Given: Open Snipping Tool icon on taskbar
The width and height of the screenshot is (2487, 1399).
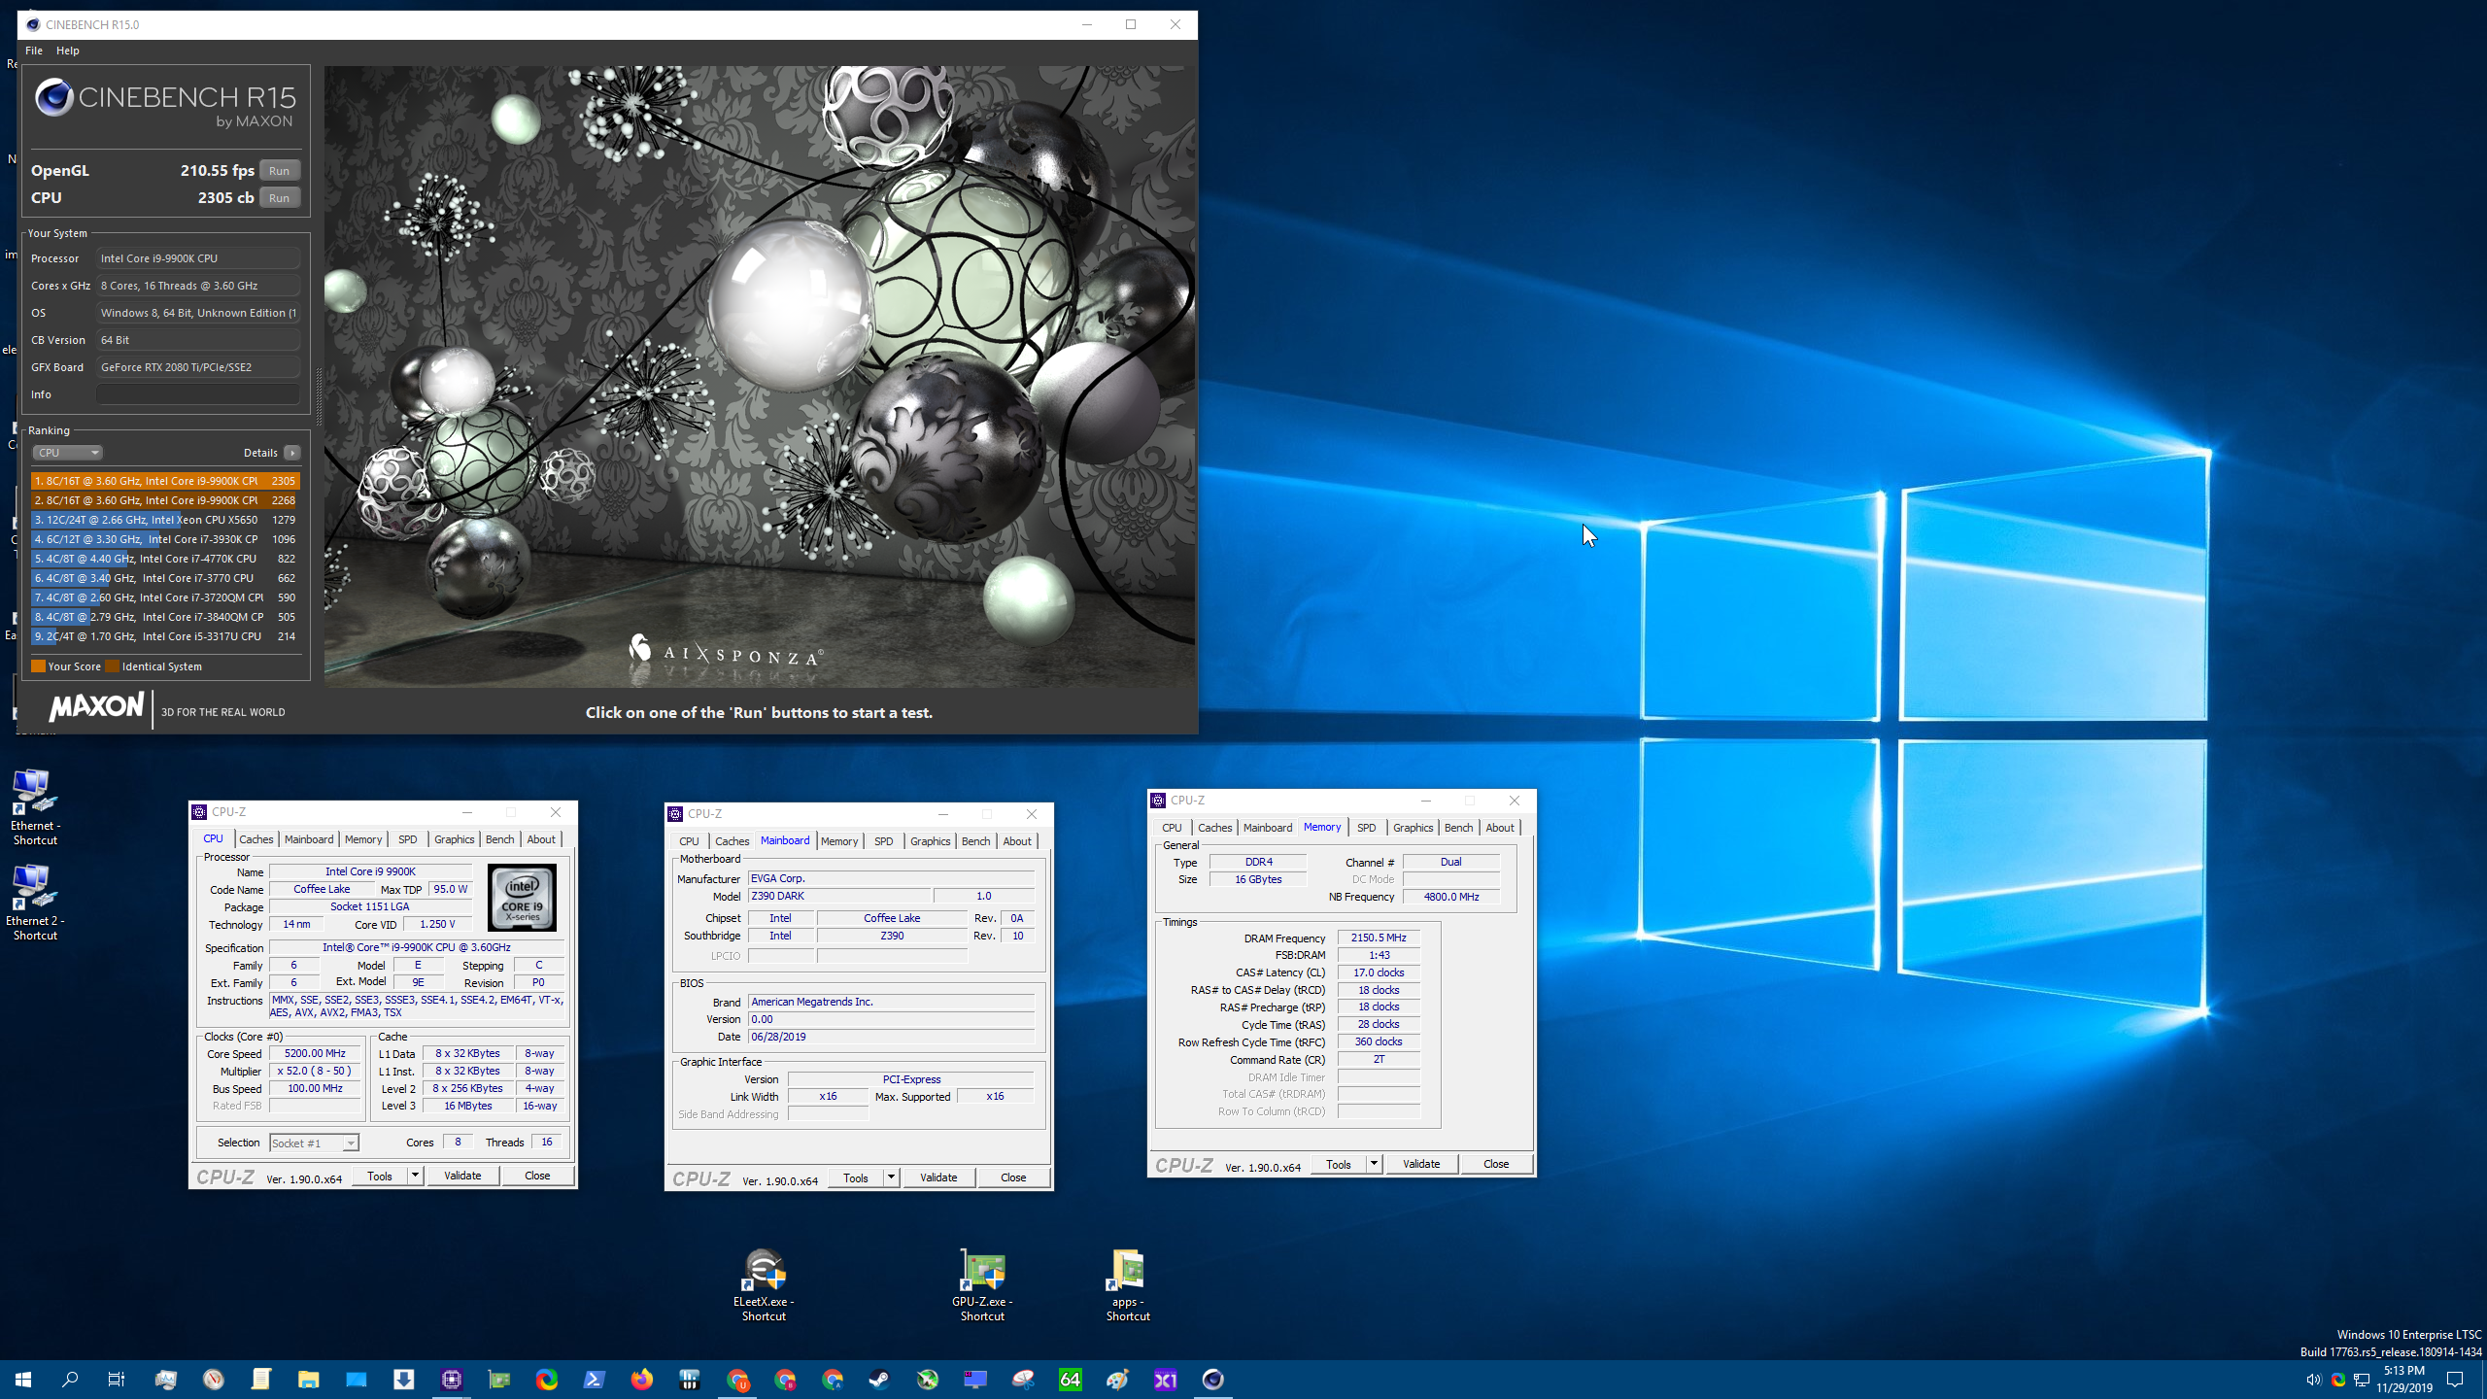Looking at the screenshot, I should (1023, 1380).
